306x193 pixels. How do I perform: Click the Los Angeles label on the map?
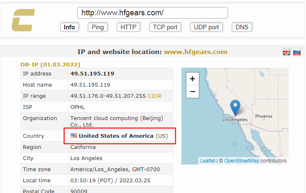235,120
